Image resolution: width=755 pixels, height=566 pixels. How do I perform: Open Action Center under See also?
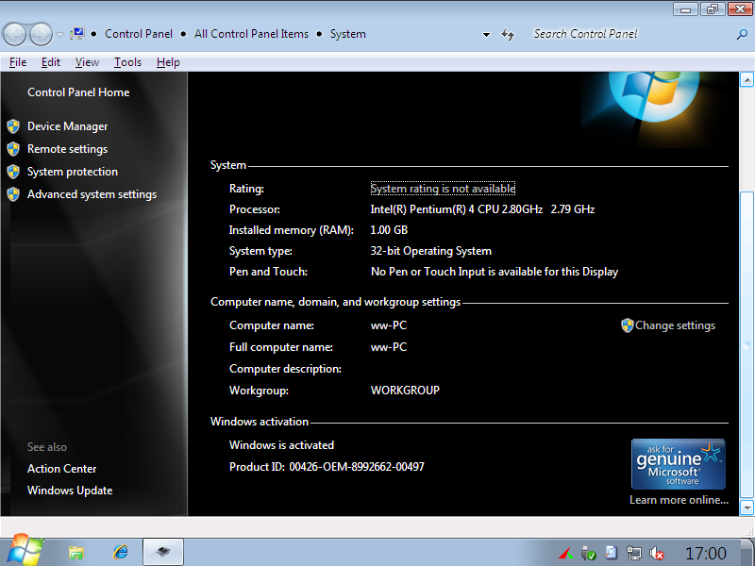(x=61, y=469)
